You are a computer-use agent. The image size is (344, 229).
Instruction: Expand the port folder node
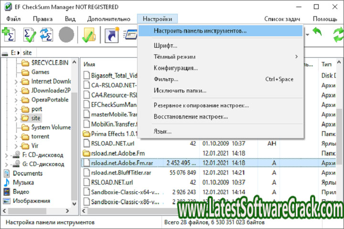tap(16, 109)
